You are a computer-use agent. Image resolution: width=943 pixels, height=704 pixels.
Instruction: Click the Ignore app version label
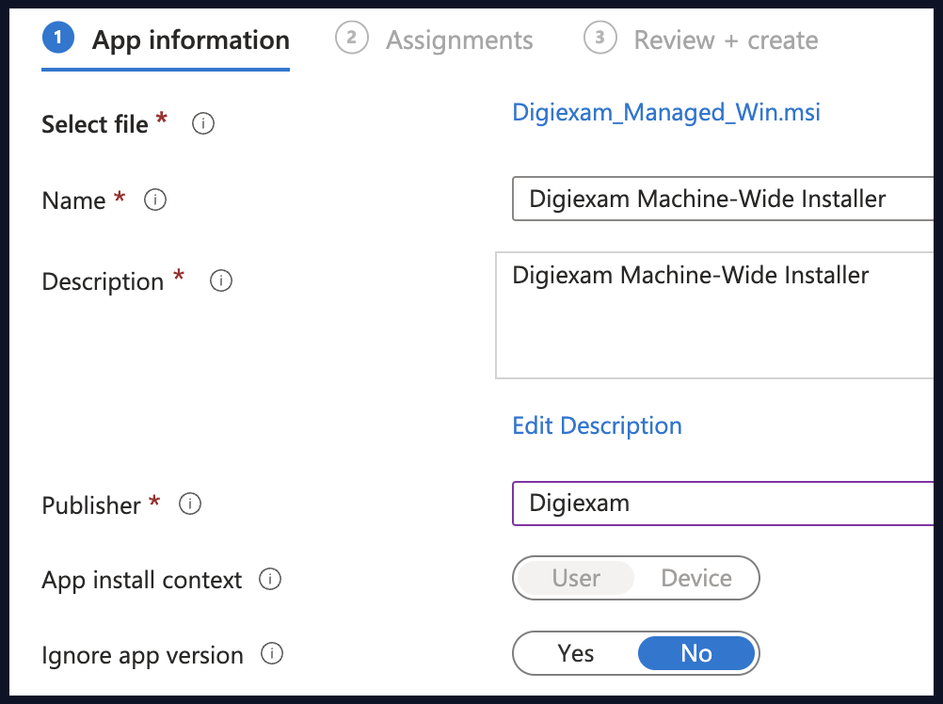[142, 656]
